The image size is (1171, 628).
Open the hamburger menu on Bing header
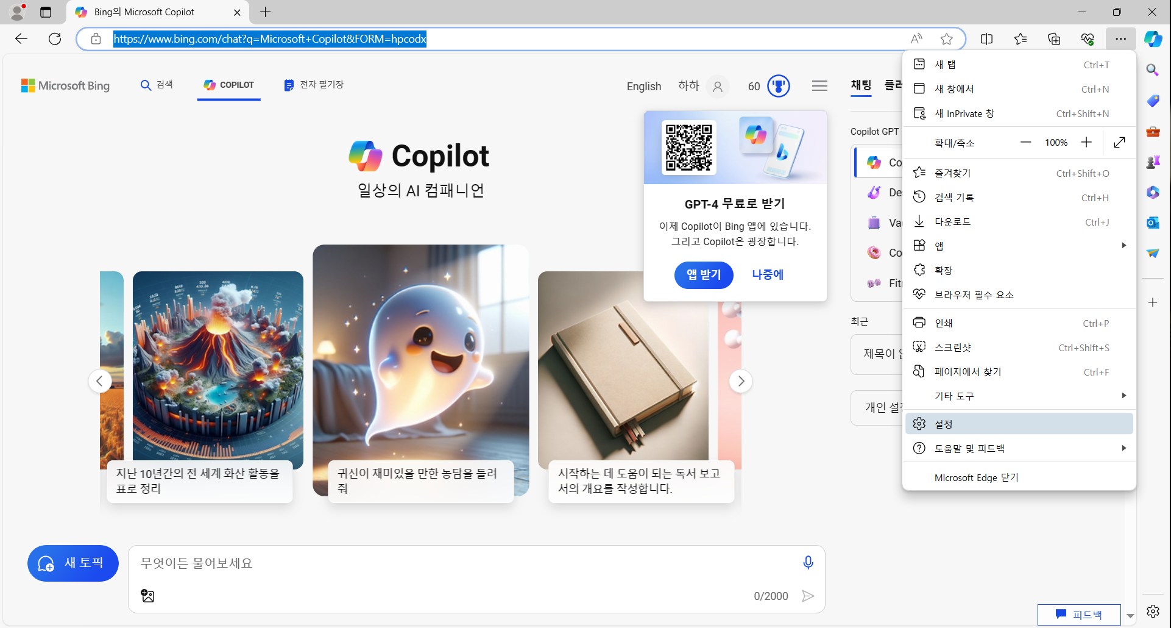819,86
